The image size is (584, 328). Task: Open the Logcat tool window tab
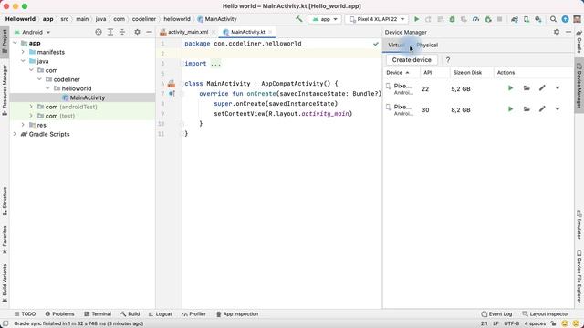click(x=161, y=313)
